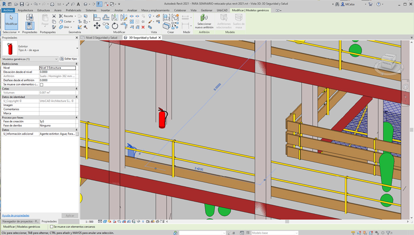
Task: Click the view scale 1 : 500 control
Action: pos(89,222)
